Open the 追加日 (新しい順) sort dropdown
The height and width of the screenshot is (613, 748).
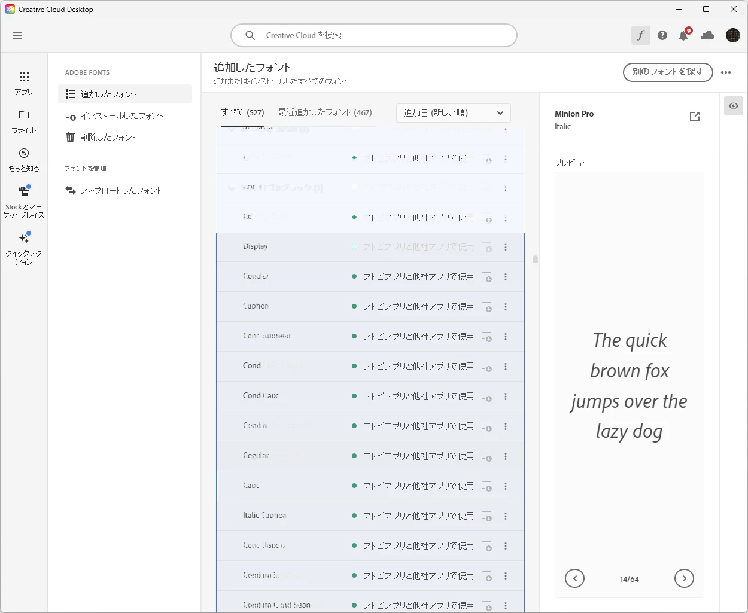[x=454, y=112]
